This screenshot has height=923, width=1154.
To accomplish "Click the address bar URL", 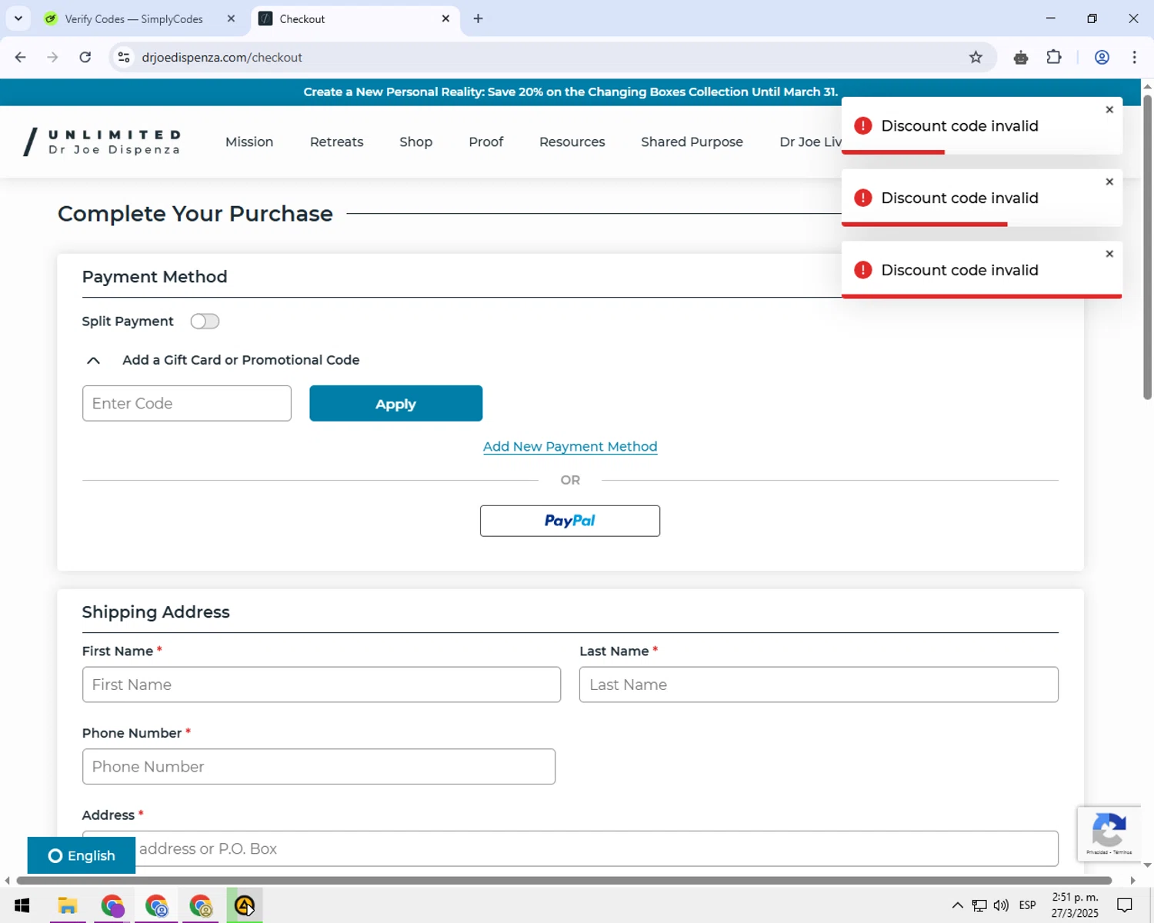I will pos(222,58).
